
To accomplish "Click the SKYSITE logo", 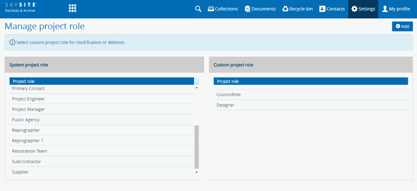I will click(x=21, y=6).
